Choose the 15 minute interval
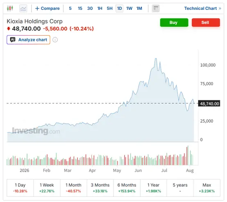The height and width of the screenshot is (202, 227). (80, 8)
